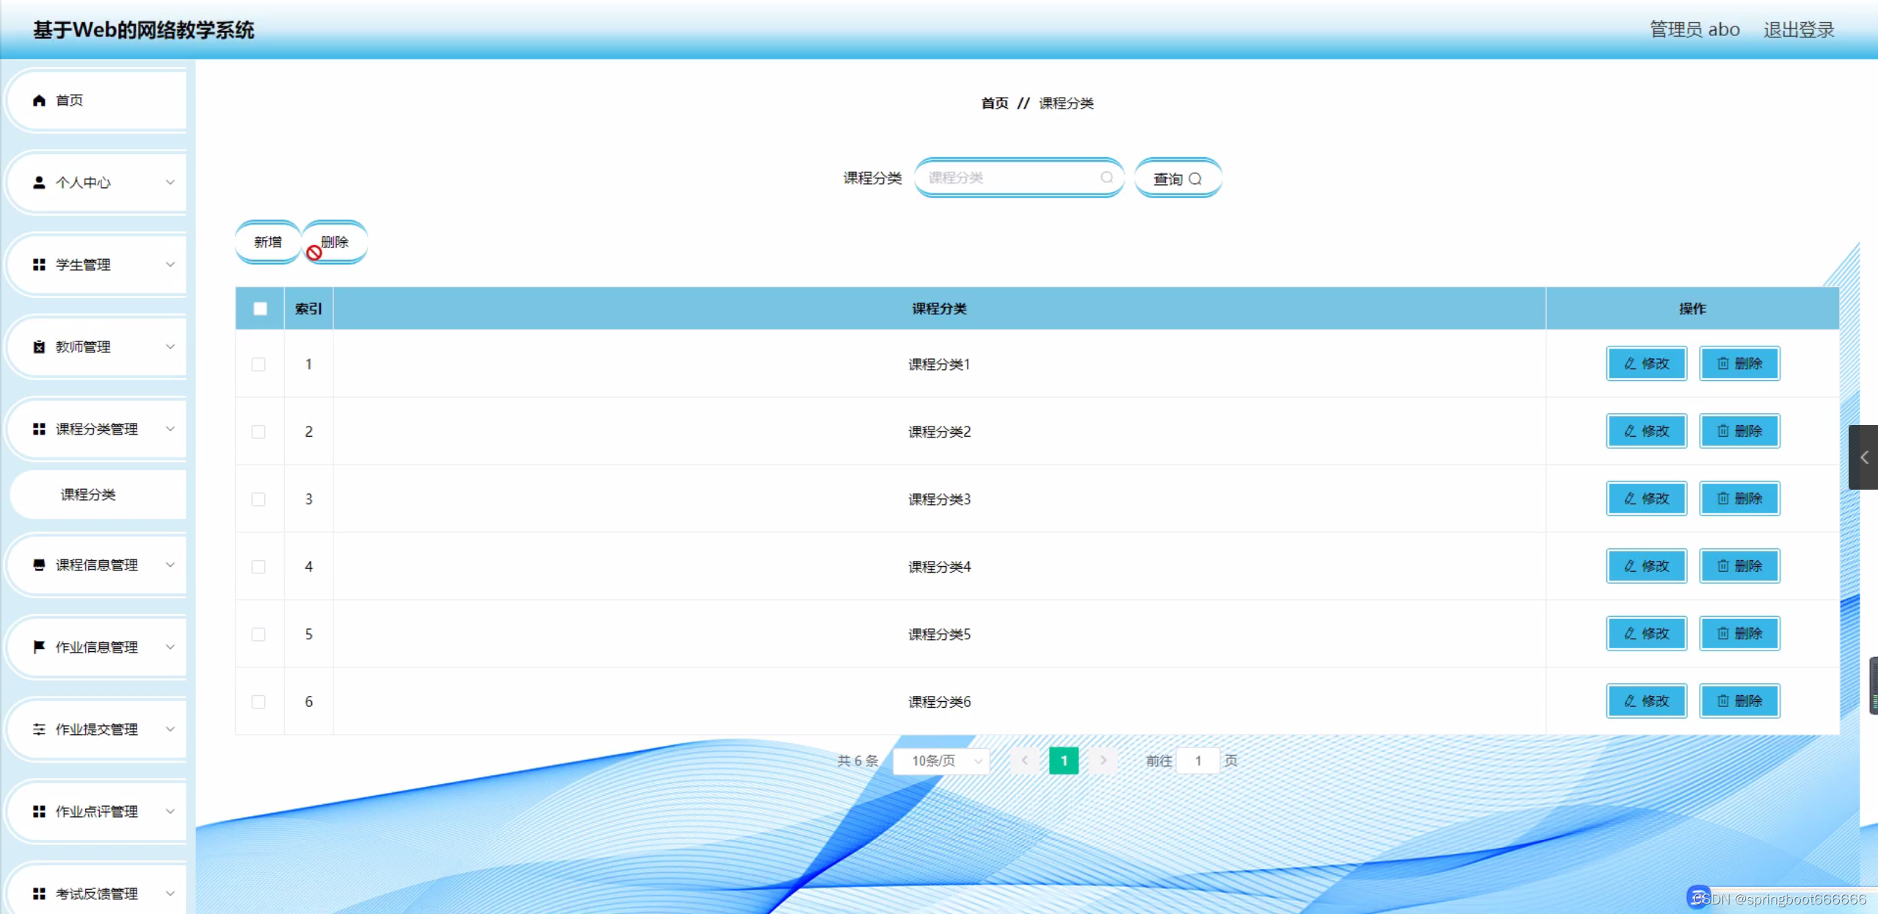Open the 作业点评管理 menu item
This screenshot has height=914, width=1878.
point(96,811)
